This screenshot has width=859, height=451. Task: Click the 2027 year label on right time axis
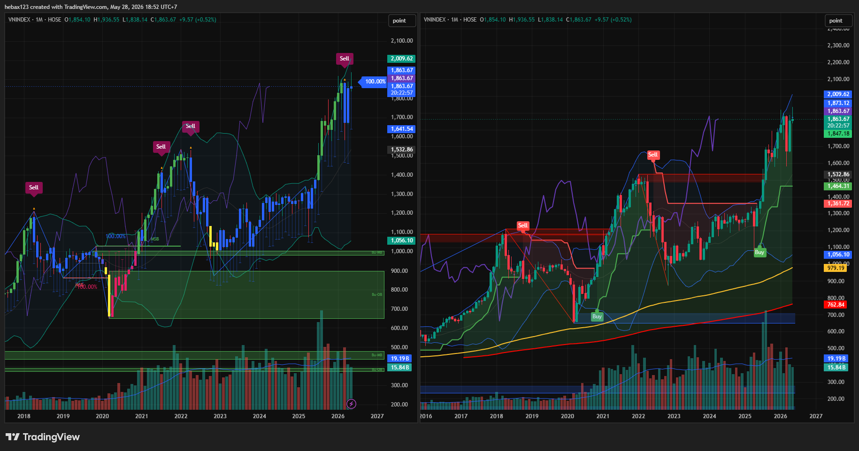click(816, 416)
